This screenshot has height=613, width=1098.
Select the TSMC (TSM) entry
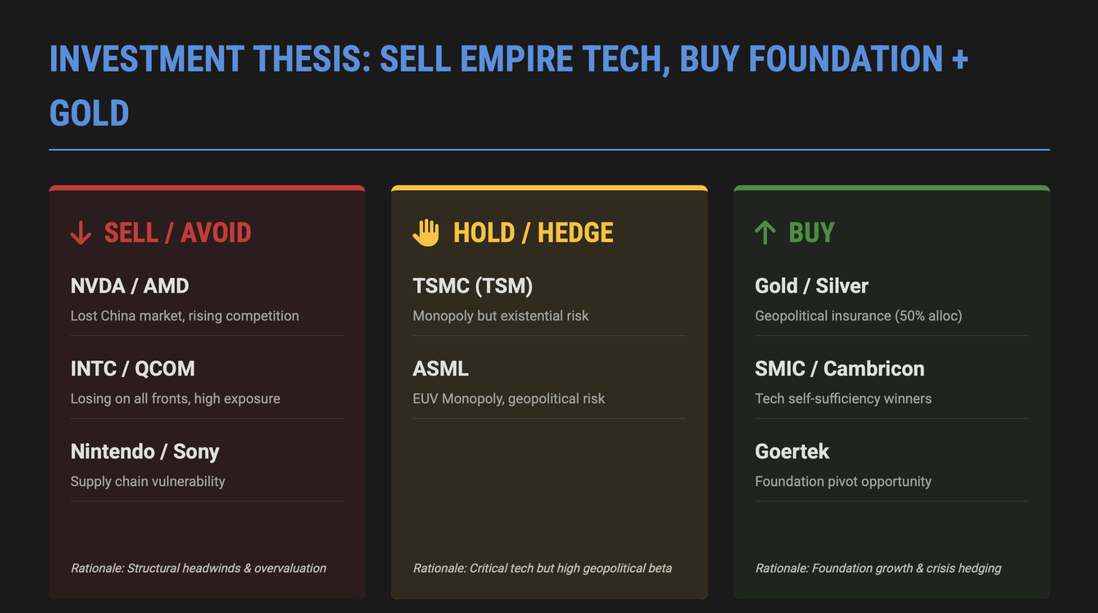pos(472,286)
